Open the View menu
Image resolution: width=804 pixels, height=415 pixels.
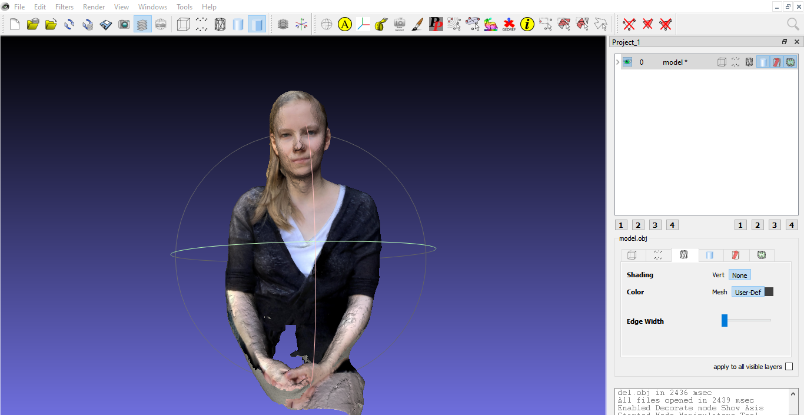122,7
